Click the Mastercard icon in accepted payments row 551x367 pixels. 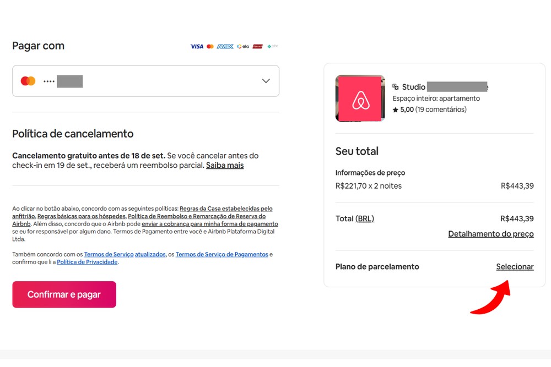coord(210,46)
